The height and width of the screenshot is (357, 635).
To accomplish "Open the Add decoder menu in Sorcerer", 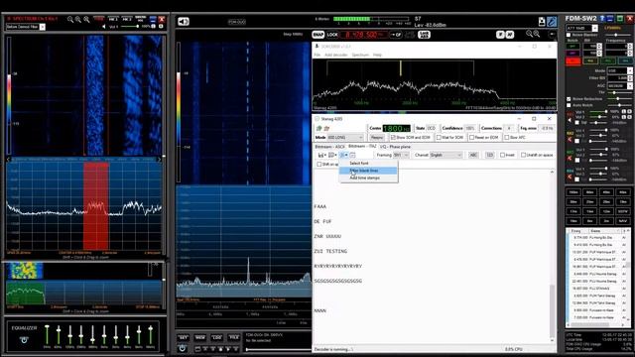I will pyautogui.click(x=335, y=55).
